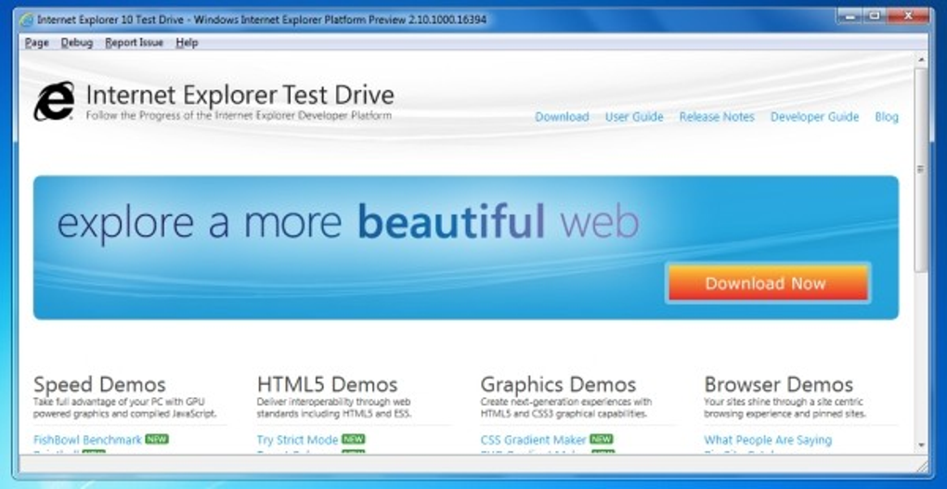The height and width of the screenshot is (489, 947).
Task: Click the NEW badge beside FishBowl Benchmark
Action: 157,440
